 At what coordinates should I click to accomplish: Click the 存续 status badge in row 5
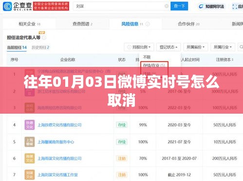pos(122,142)
